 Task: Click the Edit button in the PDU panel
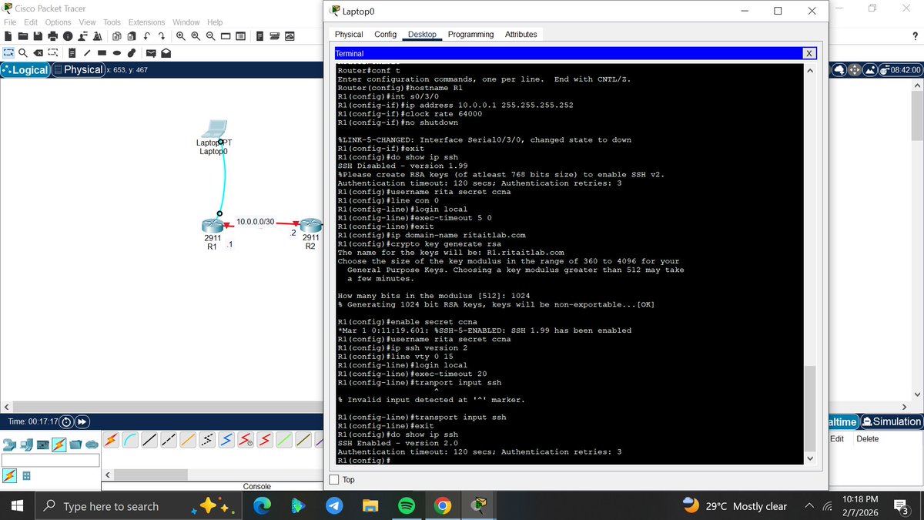pyautogui.click(x=837, y=438)
